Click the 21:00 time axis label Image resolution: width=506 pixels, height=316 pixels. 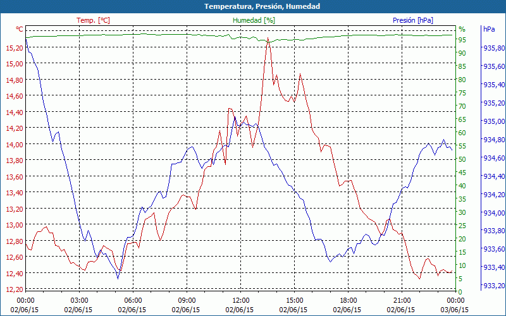click(402, 300)
